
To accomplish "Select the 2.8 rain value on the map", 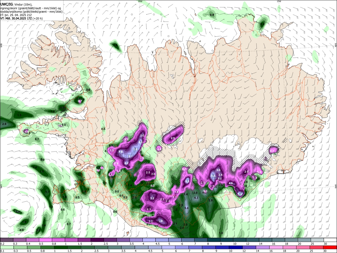I will [211, 201].
